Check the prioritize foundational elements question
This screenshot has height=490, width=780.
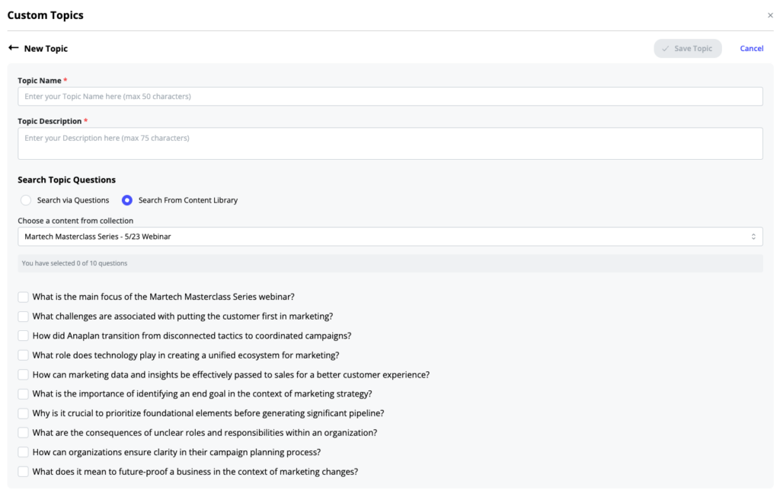pyautogui.click(x=23, y=413)
